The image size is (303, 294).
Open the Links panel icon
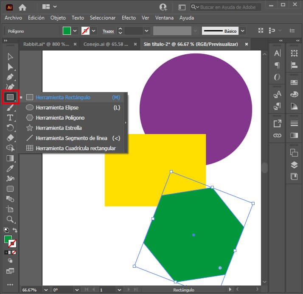(277, 135)
